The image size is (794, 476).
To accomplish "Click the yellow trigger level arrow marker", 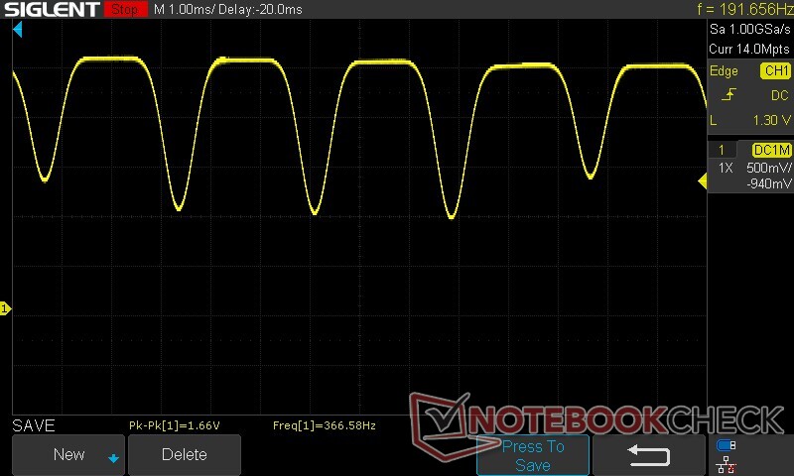I will pos(703,180).
